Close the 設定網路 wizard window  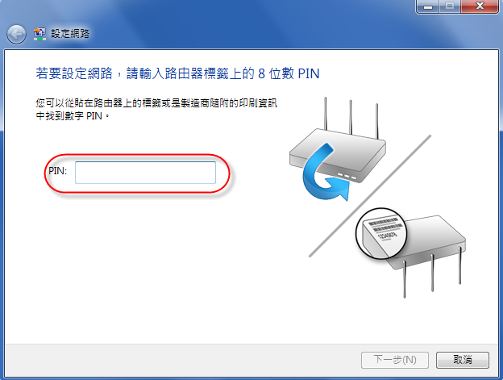480,6
